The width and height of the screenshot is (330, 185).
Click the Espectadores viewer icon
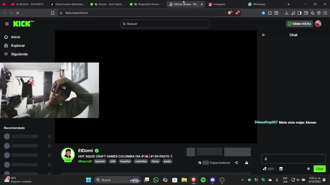[200, 163]
